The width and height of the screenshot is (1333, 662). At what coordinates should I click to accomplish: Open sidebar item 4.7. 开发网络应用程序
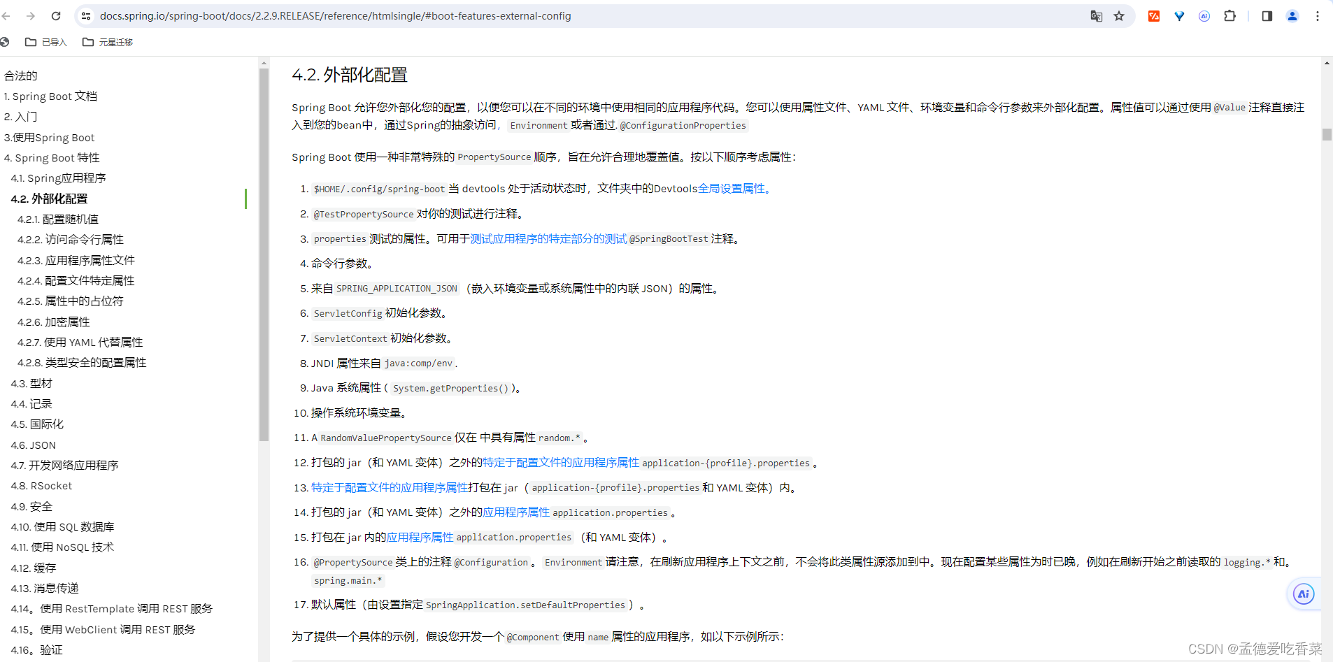pos(64,466)
